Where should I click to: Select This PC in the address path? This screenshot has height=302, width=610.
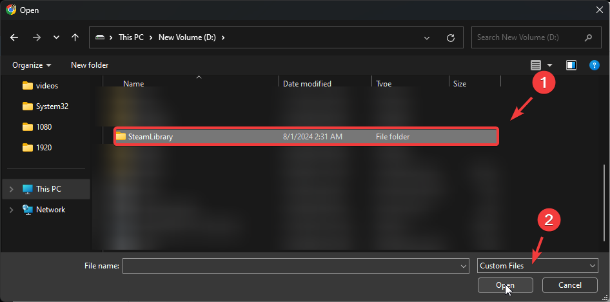tap(131, 37)
